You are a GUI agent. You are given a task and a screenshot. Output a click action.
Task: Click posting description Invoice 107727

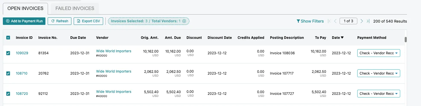(282, 94)
